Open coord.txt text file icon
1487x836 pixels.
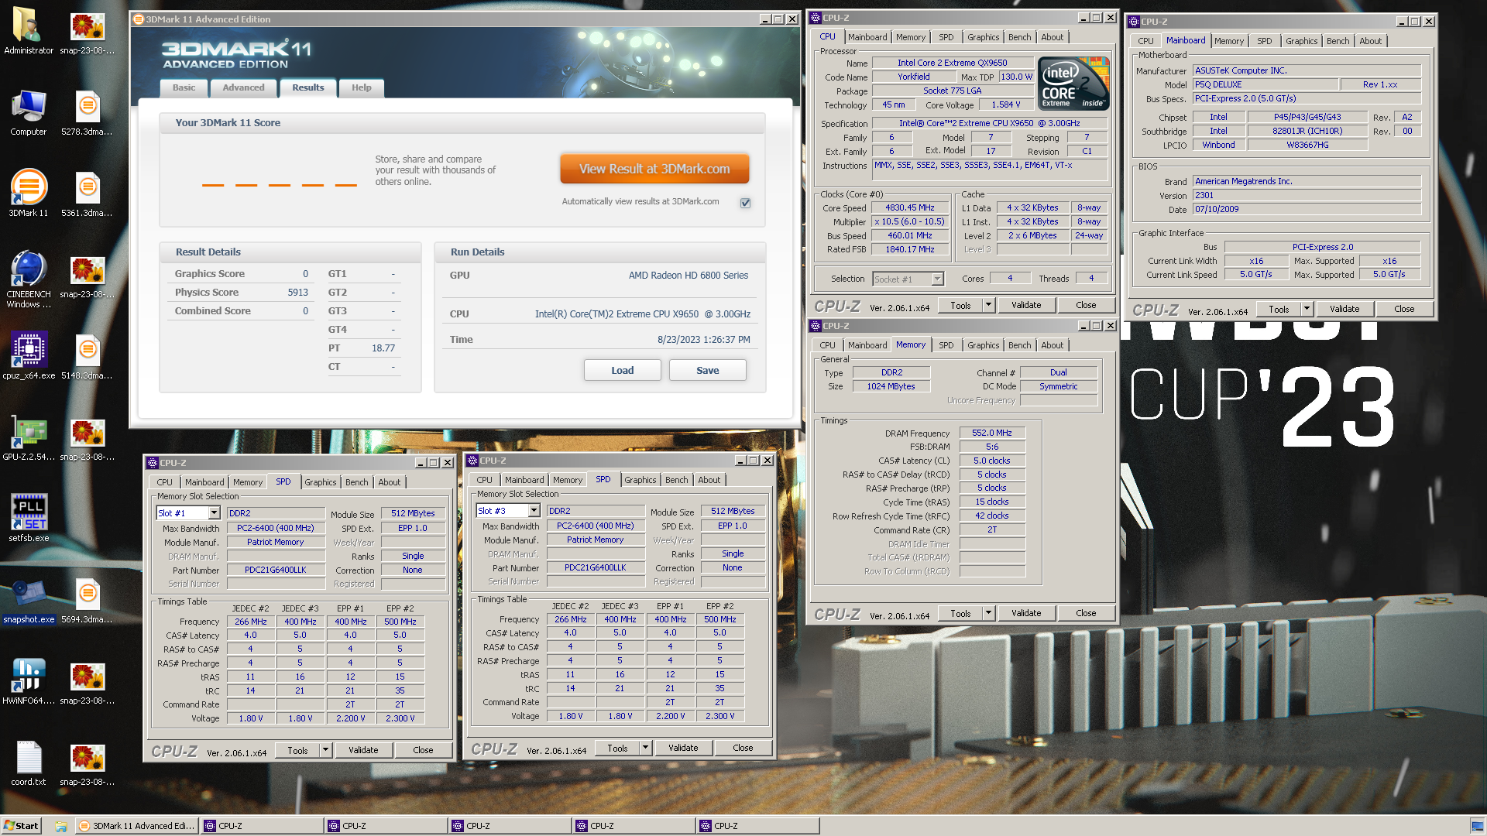click(29, 763)
